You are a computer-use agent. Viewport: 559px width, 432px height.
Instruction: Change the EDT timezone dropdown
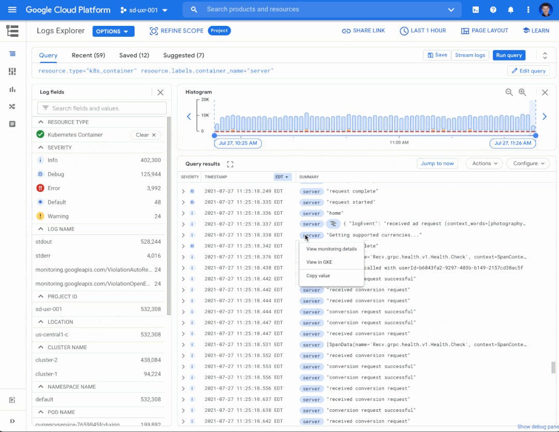[283, 177]
